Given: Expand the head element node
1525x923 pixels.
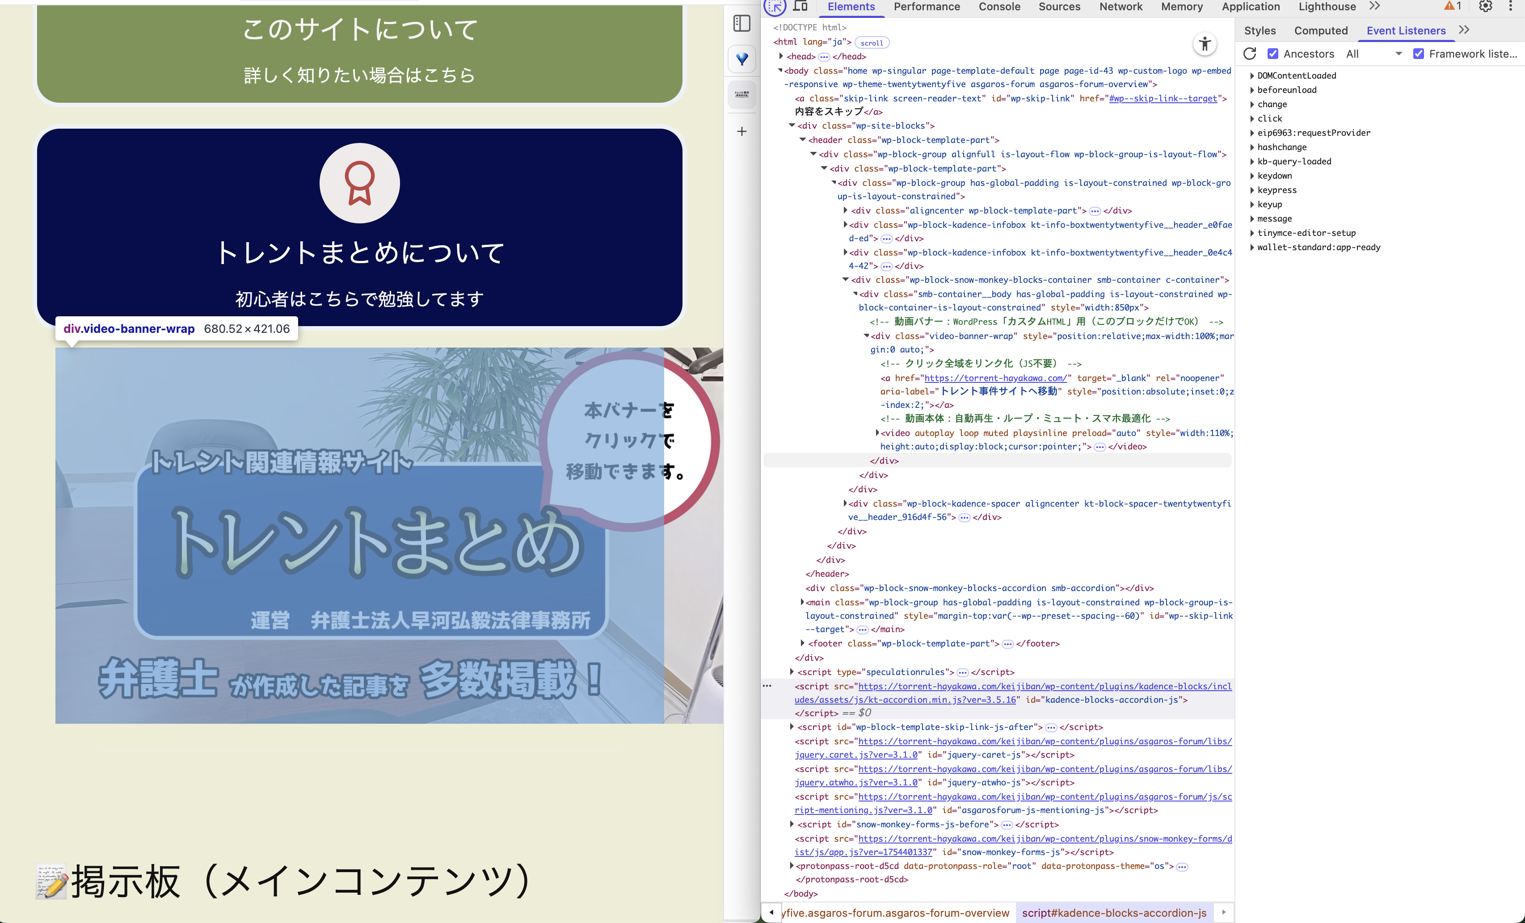Looking at the screenshot, I should 781,56.
